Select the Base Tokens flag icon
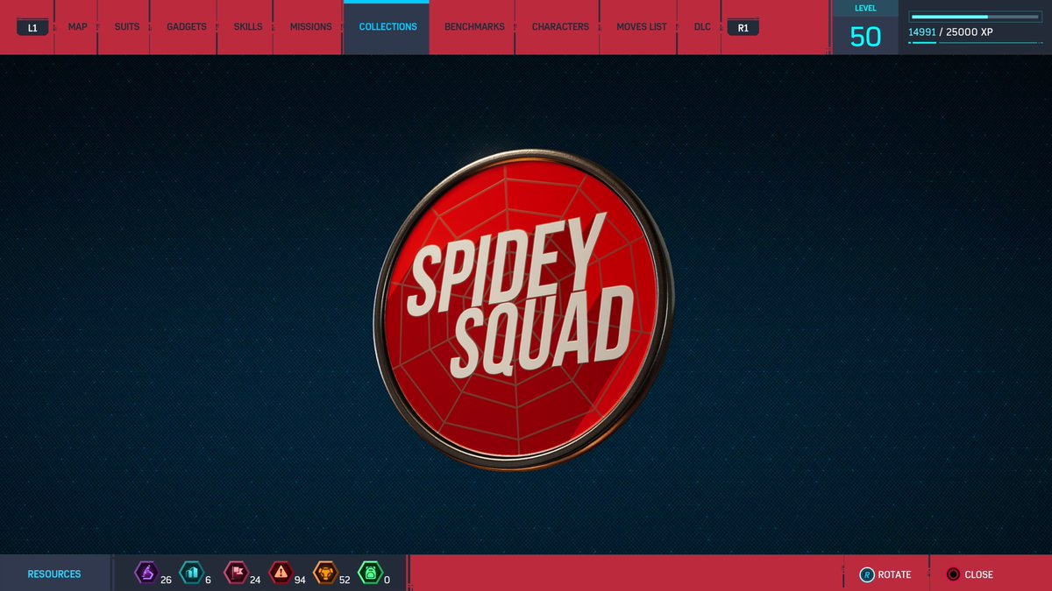Screen dimensions: 1052x591 (235, 574)
